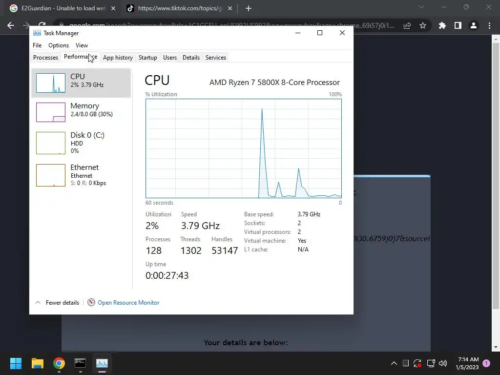The height and width of the screenshot is (375, 500).
Task: Switch to the E2Guardian browser tab
Action: pyautogui.click(x=63, y=8)
